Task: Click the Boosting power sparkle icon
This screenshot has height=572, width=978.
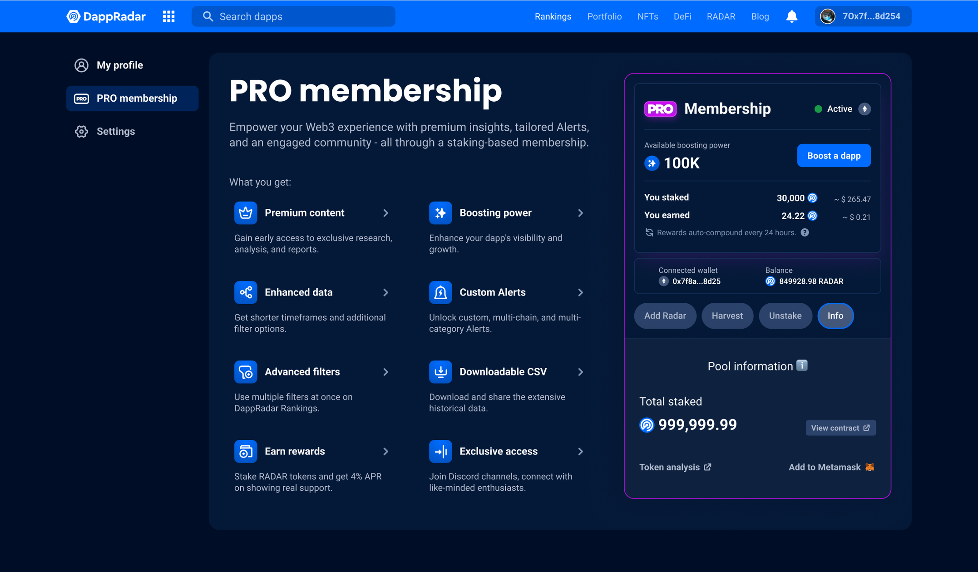Action: 440,213
